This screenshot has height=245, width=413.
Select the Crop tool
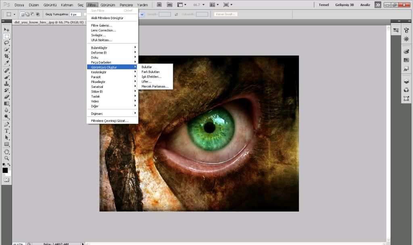(x=6, y=56)
